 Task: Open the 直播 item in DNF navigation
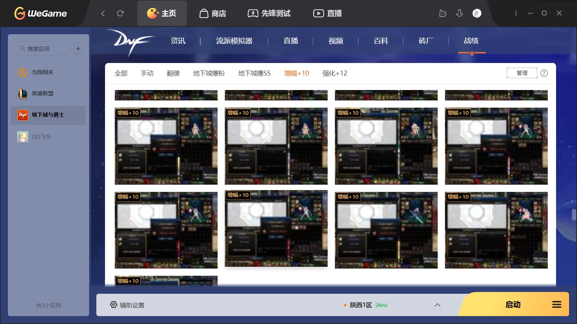[291, 41]
